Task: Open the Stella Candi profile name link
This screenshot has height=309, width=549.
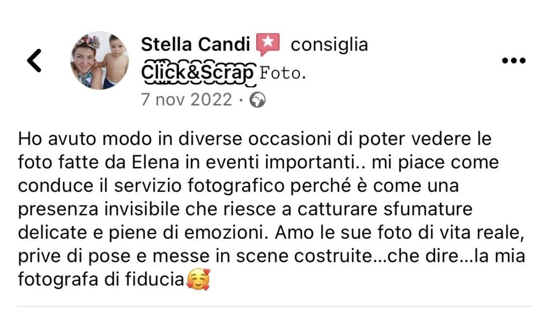Action: pos(195,45)
